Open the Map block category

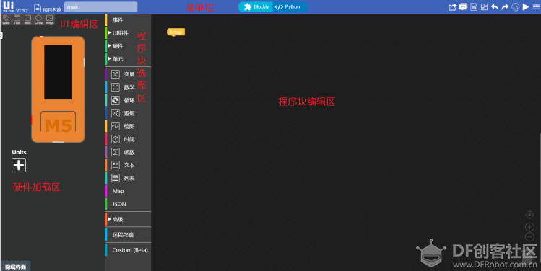click(128, 191)
